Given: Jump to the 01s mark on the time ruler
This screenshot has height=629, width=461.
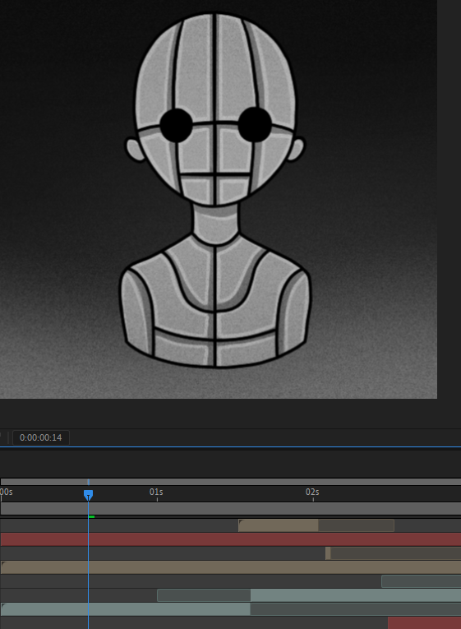Looking at the screenshot, I should 156,493.
